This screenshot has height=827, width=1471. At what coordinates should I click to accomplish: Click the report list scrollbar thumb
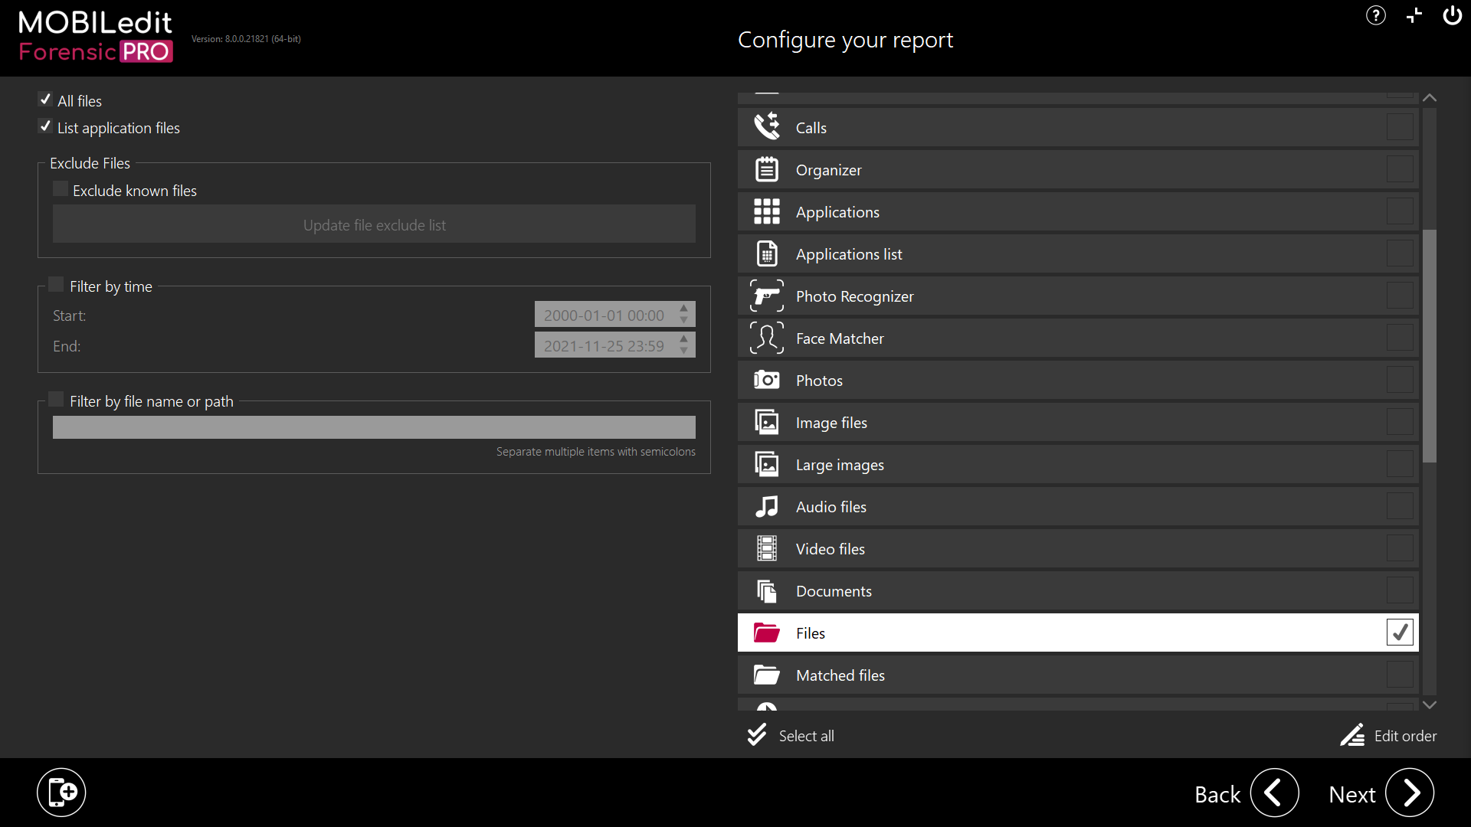coord(1429,345)
